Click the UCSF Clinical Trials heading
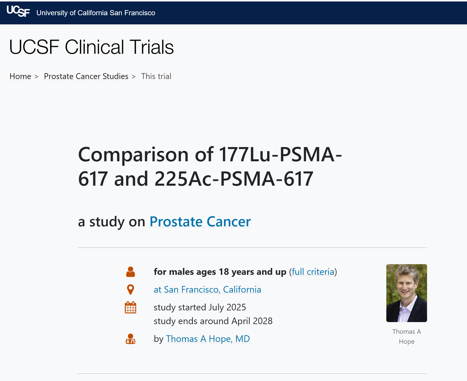Image resolution: width=467 pixels, height=381 pixels. (91, 47)
